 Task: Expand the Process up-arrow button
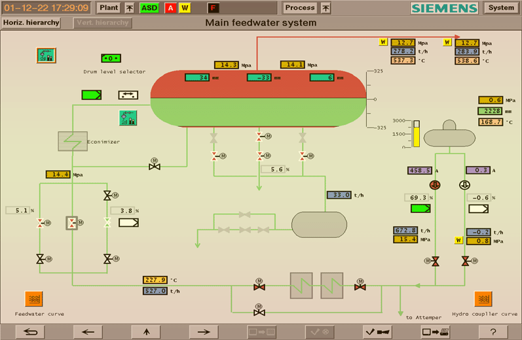(325, 8)
